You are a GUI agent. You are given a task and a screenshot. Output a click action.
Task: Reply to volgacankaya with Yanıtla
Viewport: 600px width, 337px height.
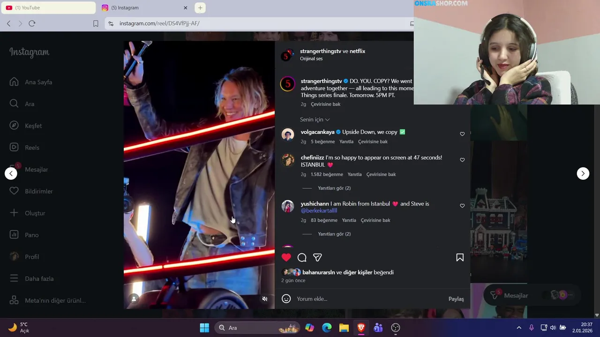click(x=346, y=142)
